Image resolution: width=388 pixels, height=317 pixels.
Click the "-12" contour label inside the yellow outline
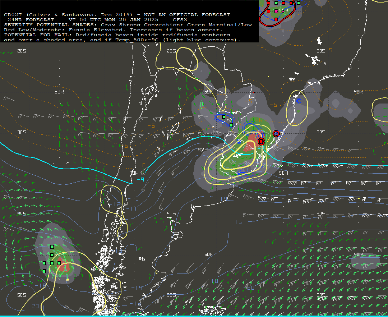(x=115, y=204)
